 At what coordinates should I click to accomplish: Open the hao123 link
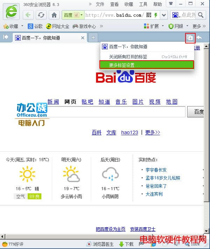pos(129,132)
